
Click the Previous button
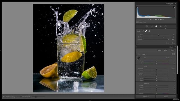click(145, 97)
